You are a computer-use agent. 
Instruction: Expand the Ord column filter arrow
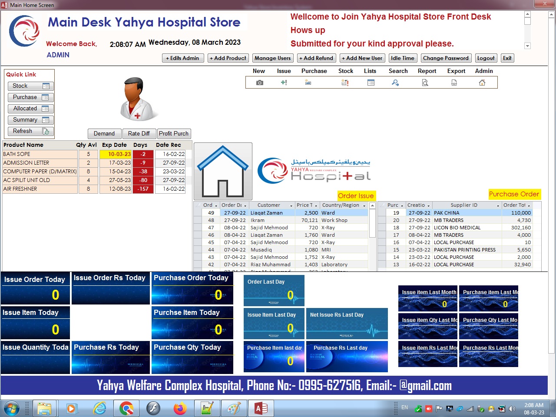(216, 205)
